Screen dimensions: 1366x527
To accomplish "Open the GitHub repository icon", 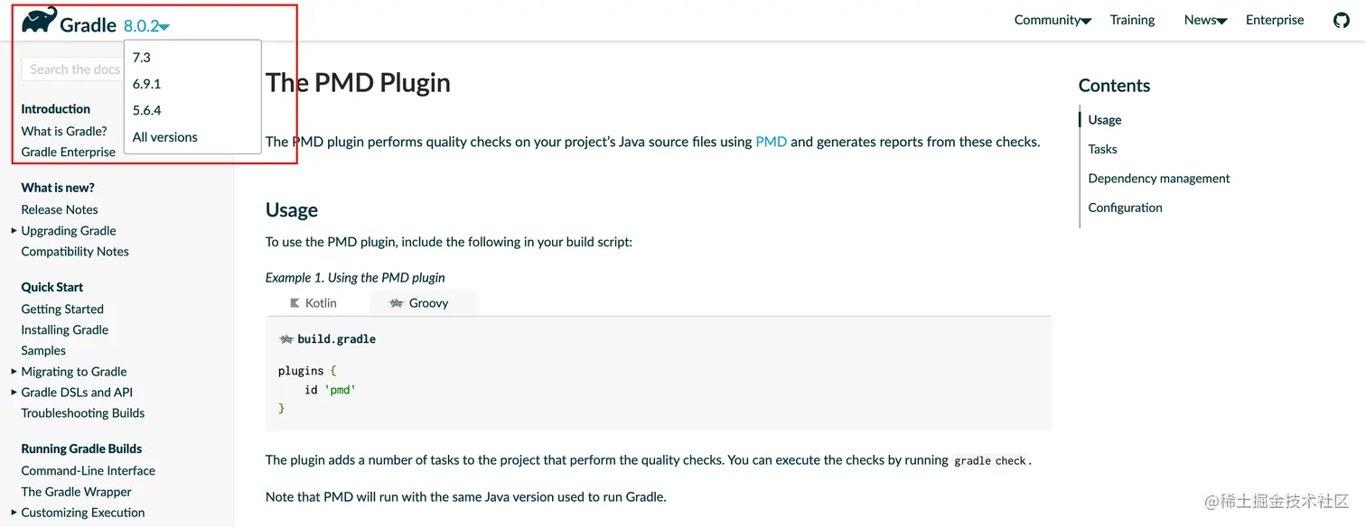I will pos(1342,20).
